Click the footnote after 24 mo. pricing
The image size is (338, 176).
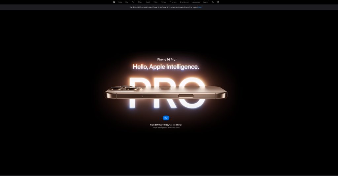click(182, 125)
